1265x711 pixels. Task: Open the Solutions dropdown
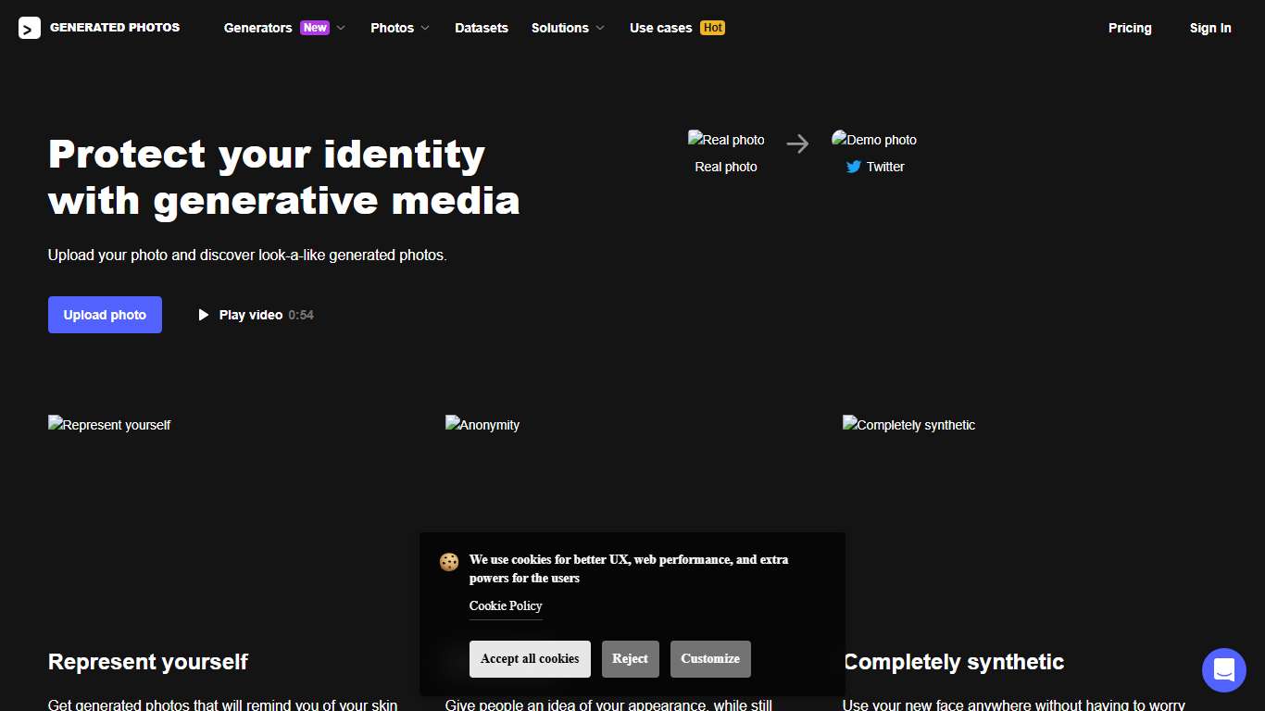560,28
